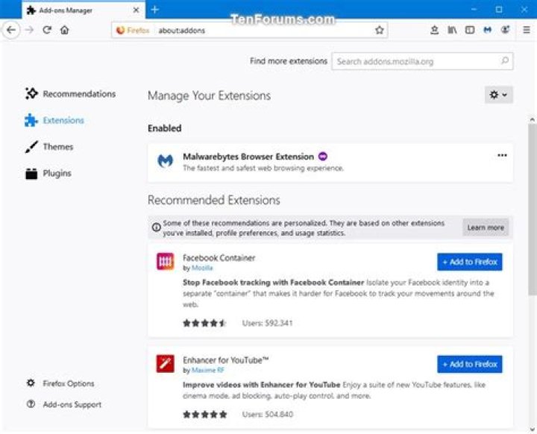The height and width of the screenshot is (434, 537).
Task: Add Facebook Container to Firefox
Action: [470, 262]
